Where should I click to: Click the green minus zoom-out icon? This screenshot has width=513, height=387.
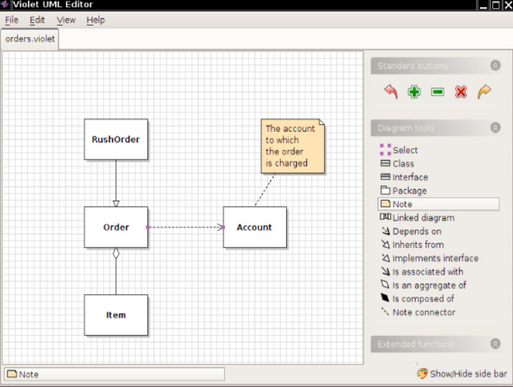click(438, 92)
